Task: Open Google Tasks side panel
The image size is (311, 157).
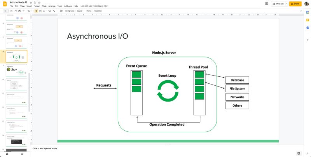Action: pos(308,28)
